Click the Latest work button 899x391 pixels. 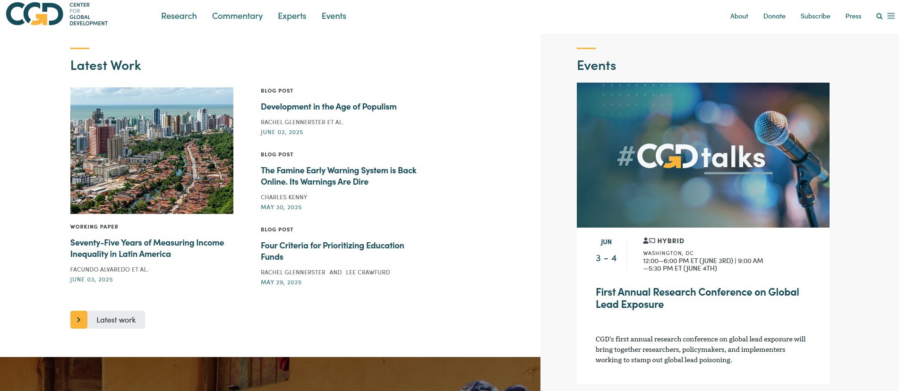point(115,319)
